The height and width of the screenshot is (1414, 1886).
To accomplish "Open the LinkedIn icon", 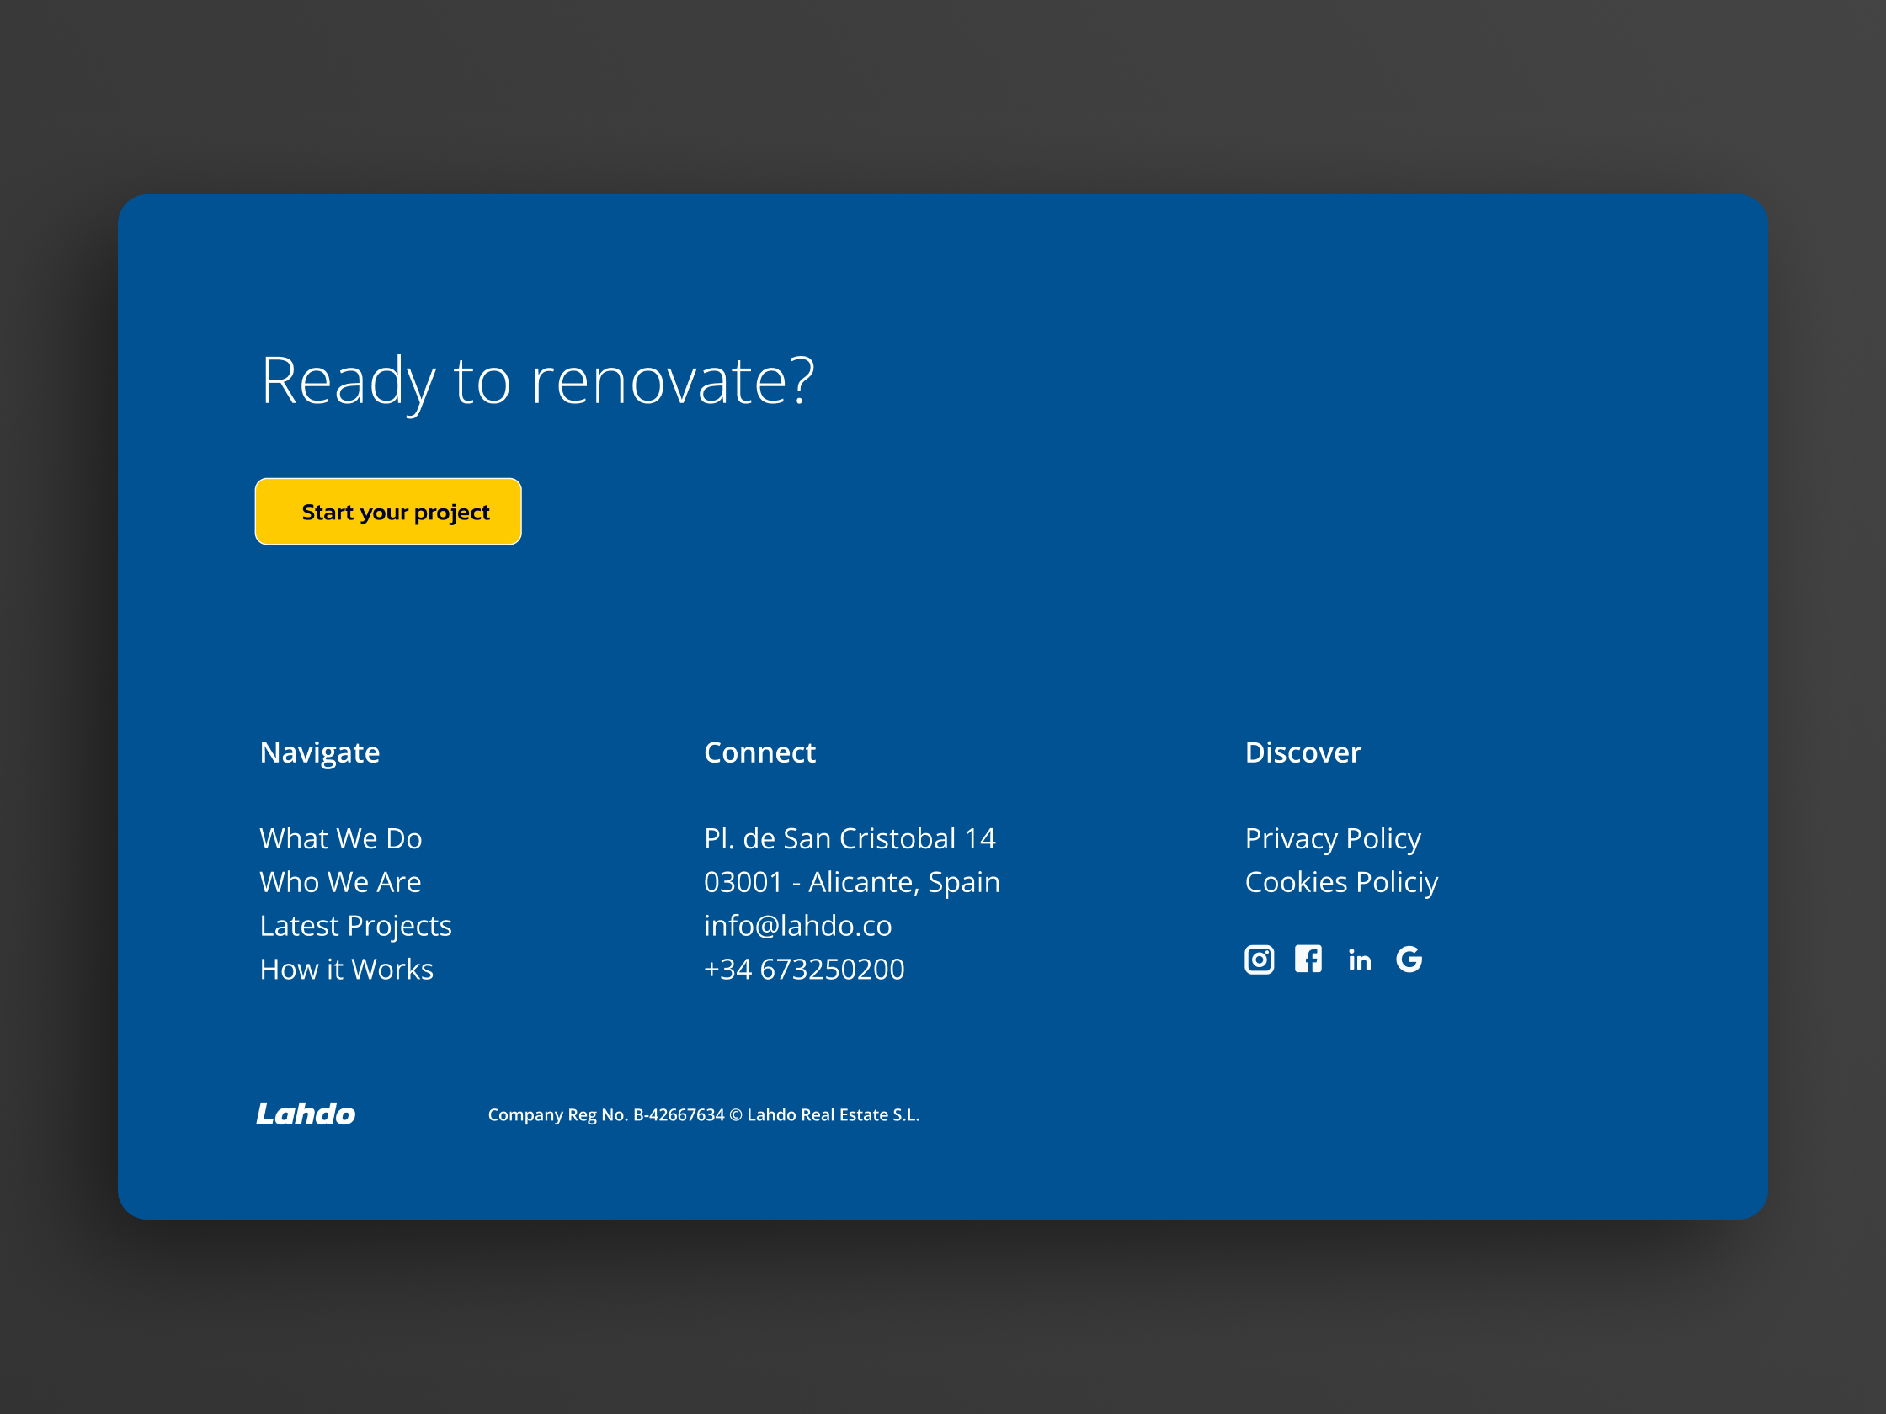I will click(x=1360, y=959).
